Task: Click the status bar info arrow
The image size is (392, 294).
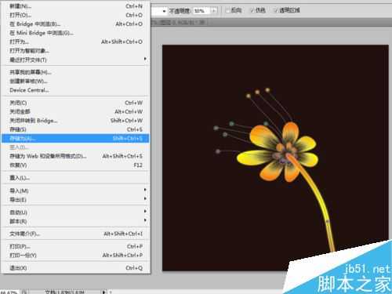Action: (x=103, y=292)
